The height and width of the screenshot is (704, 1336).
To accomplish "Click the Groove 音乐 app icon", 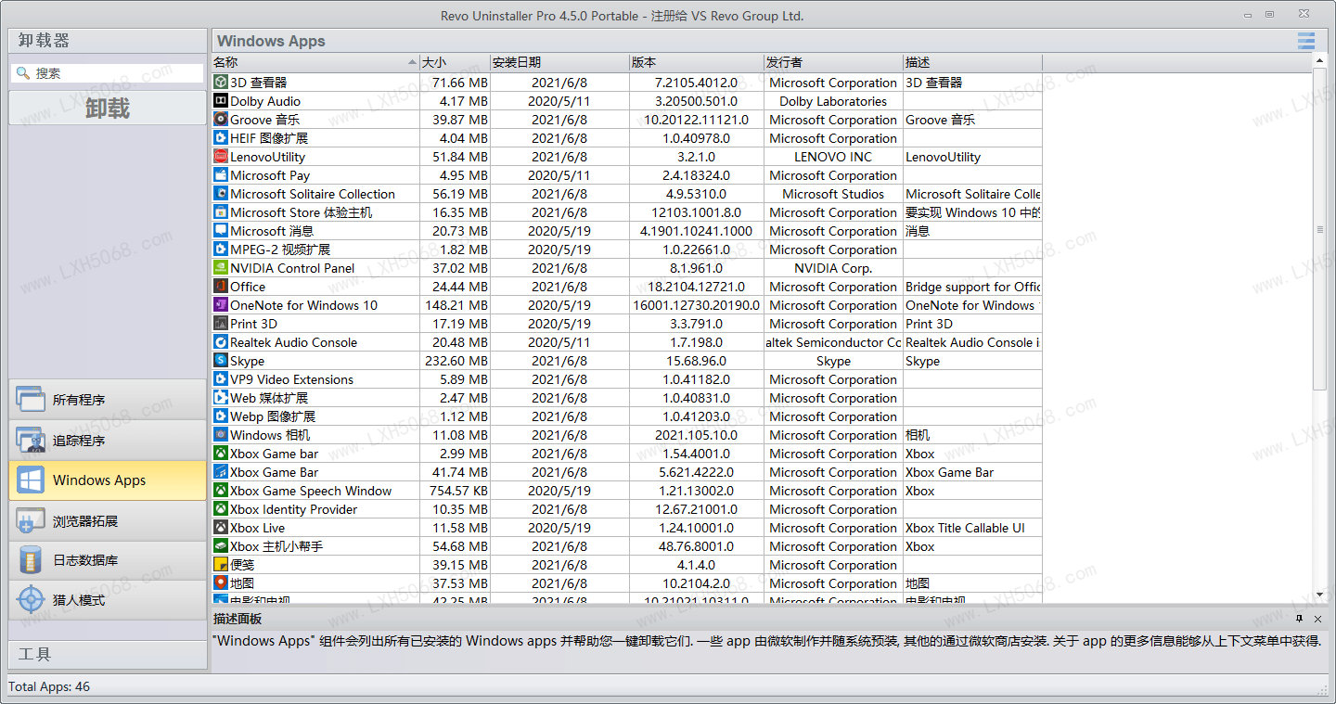I will click(x=221, y=120).
